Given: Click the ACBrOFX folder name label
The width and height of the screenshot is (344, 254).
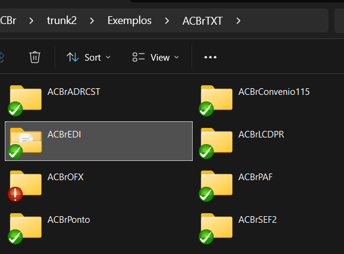Looking at the screenshot, I should click(65, 177).
